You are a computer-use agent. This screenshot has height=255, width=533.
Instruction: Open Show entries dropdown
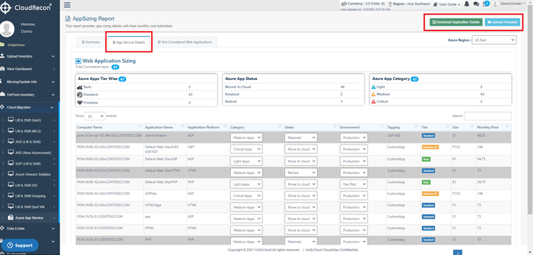click(x=95, y=116)
